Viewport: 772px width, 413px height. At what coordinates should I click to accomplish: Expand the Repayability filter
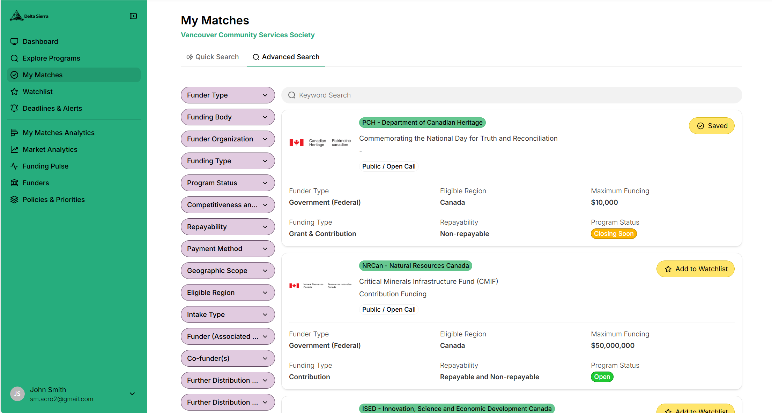[x=228, y=227]
